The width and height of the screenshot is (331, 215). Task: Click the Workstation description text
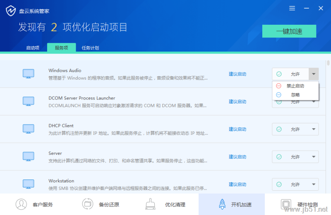point(127,188)
